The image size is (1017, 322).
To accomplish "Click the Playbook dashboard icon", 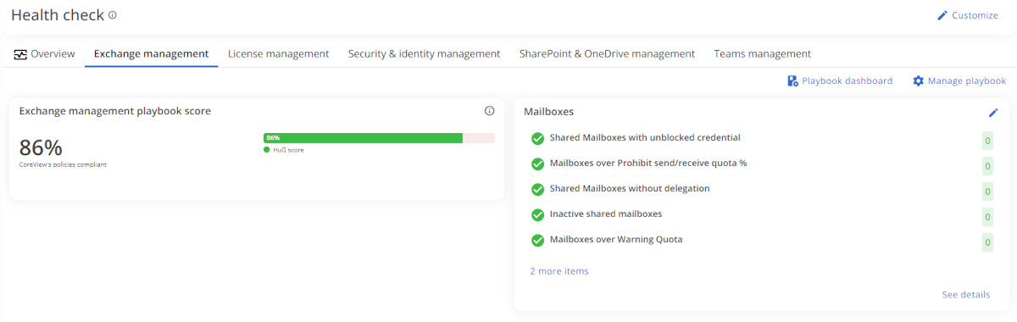I will point(792,80).
